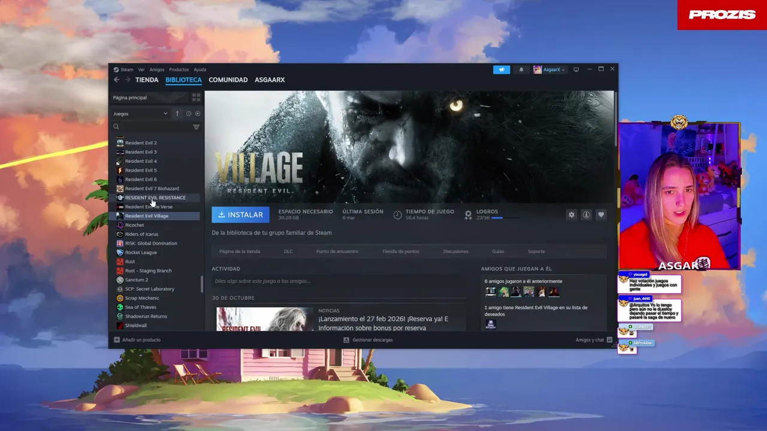Switch library to grid collections view
767x431 pixels.
(196, 97)
